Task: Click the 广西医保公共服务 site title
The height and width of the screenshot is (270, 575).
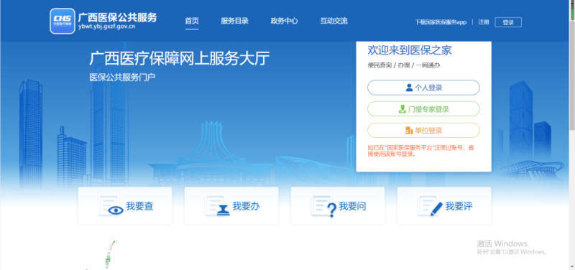Action: tap(117, 17)
